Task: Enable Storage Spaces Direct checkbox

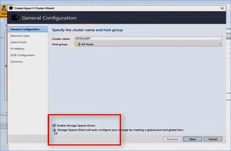Action: [54, 125]
